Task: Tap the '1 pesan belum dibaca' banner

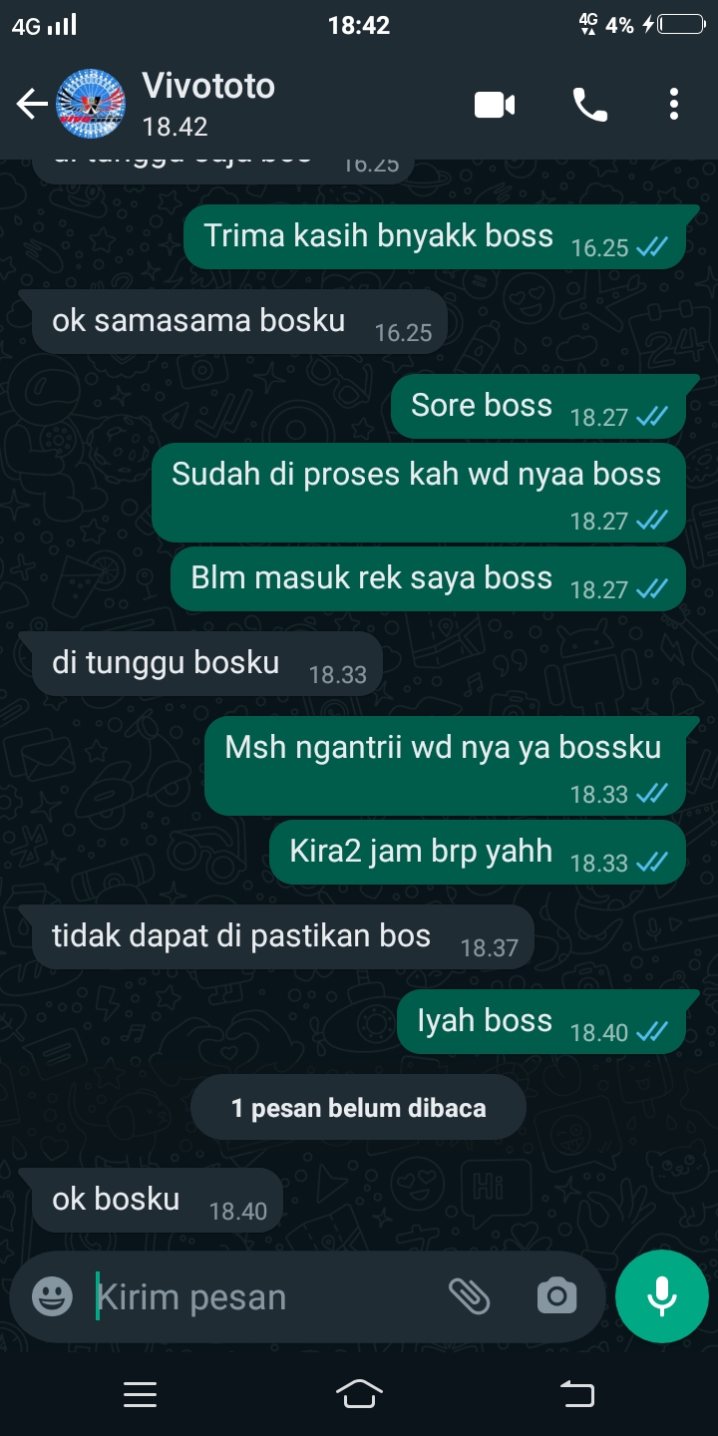Action: pos(358,1107)
